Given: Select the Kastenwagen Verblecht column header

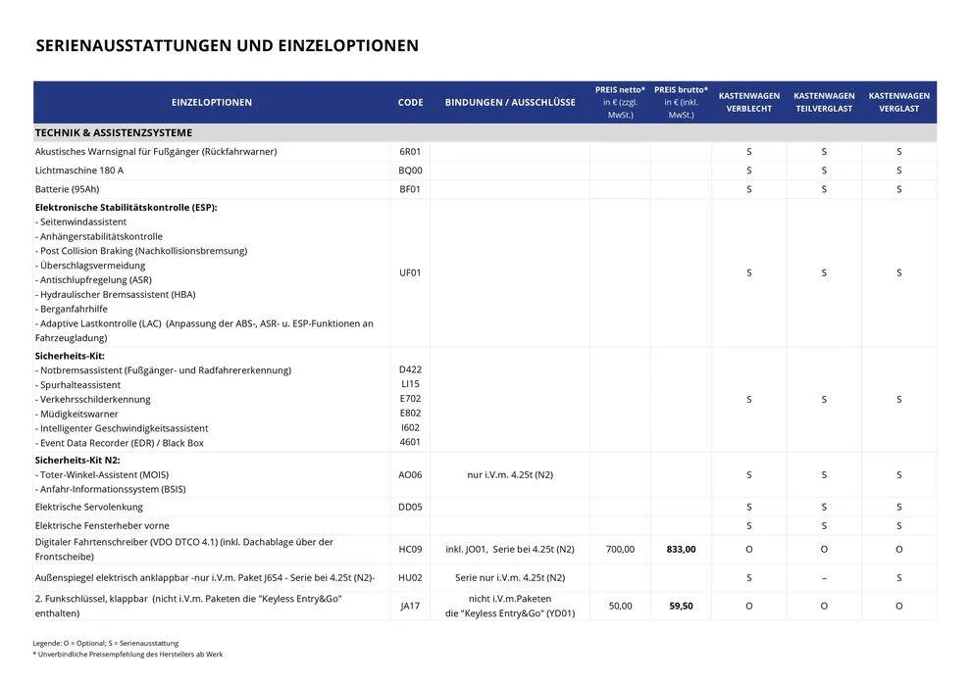Looking at the screenshot, I should click(749, 102).
